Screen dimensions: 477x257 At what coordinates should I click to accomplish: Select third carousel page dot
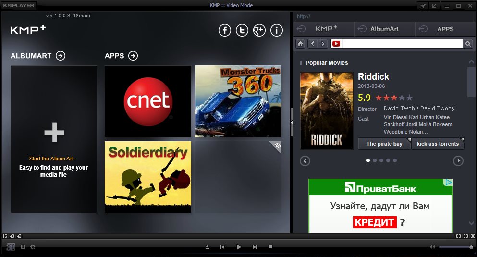click(381, 160)
